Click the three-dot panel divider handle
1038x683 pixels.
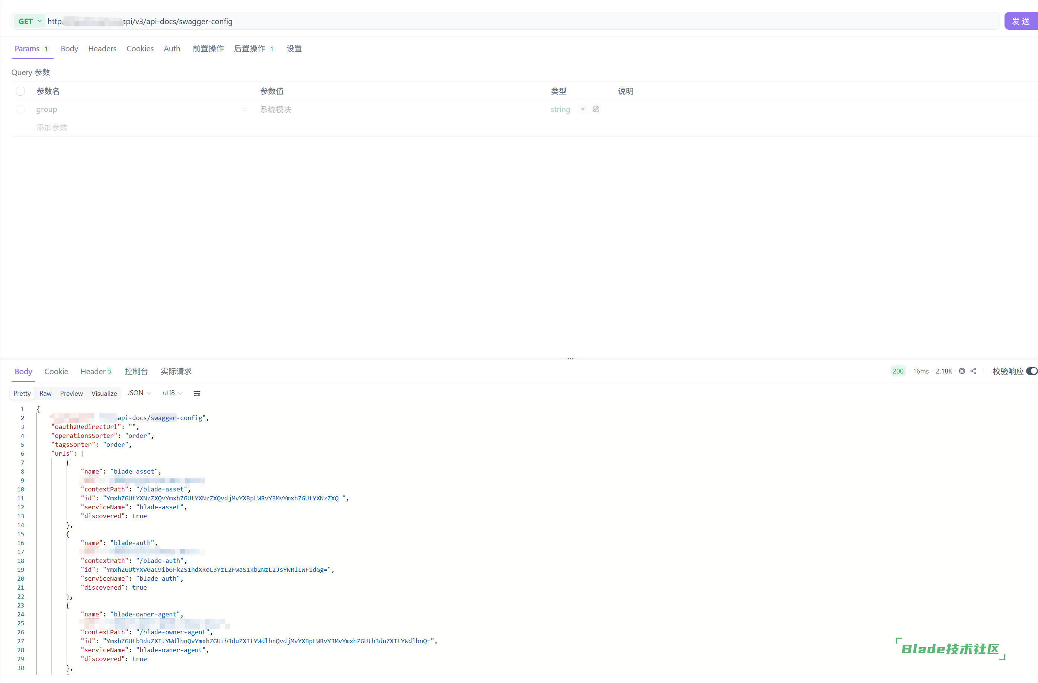coord(570,359)
